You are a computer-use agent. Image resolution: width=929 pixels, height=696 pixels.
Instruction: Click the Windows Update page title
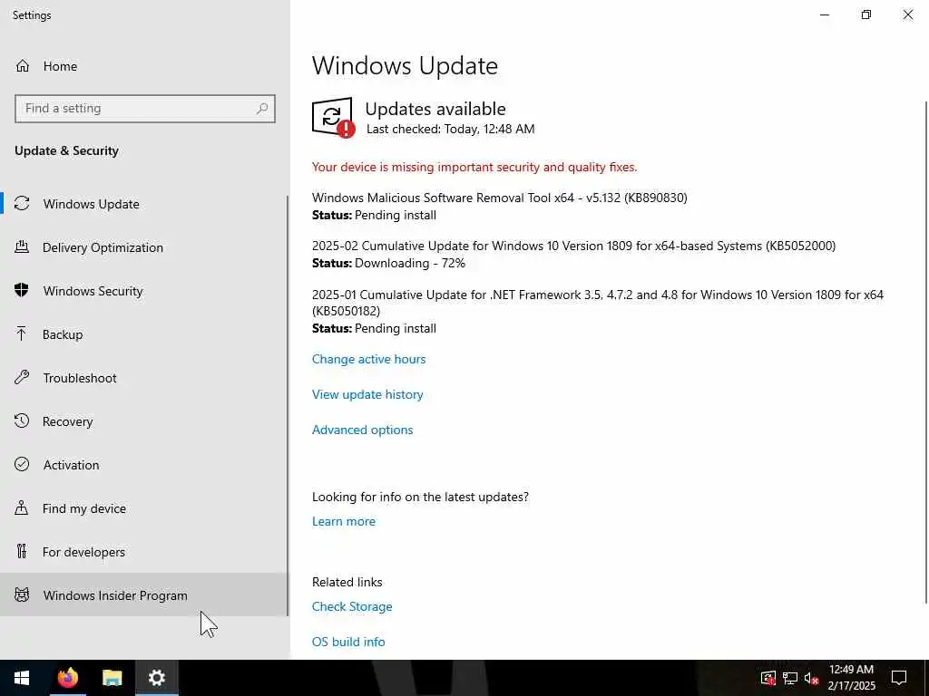[405, 65]
